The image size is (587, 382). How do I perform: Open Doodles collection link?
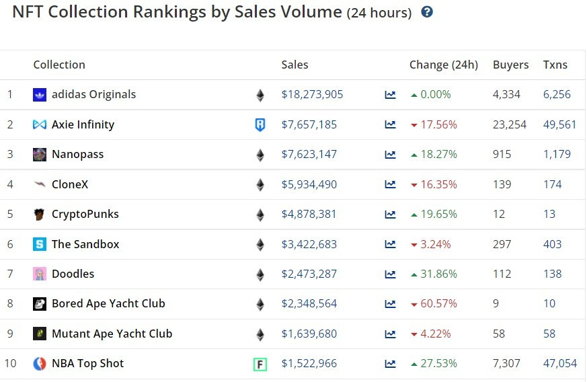point(73,274)
